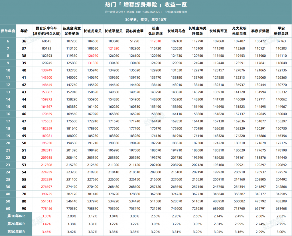Click value 123157 in age 40 row

click(218, 70)
